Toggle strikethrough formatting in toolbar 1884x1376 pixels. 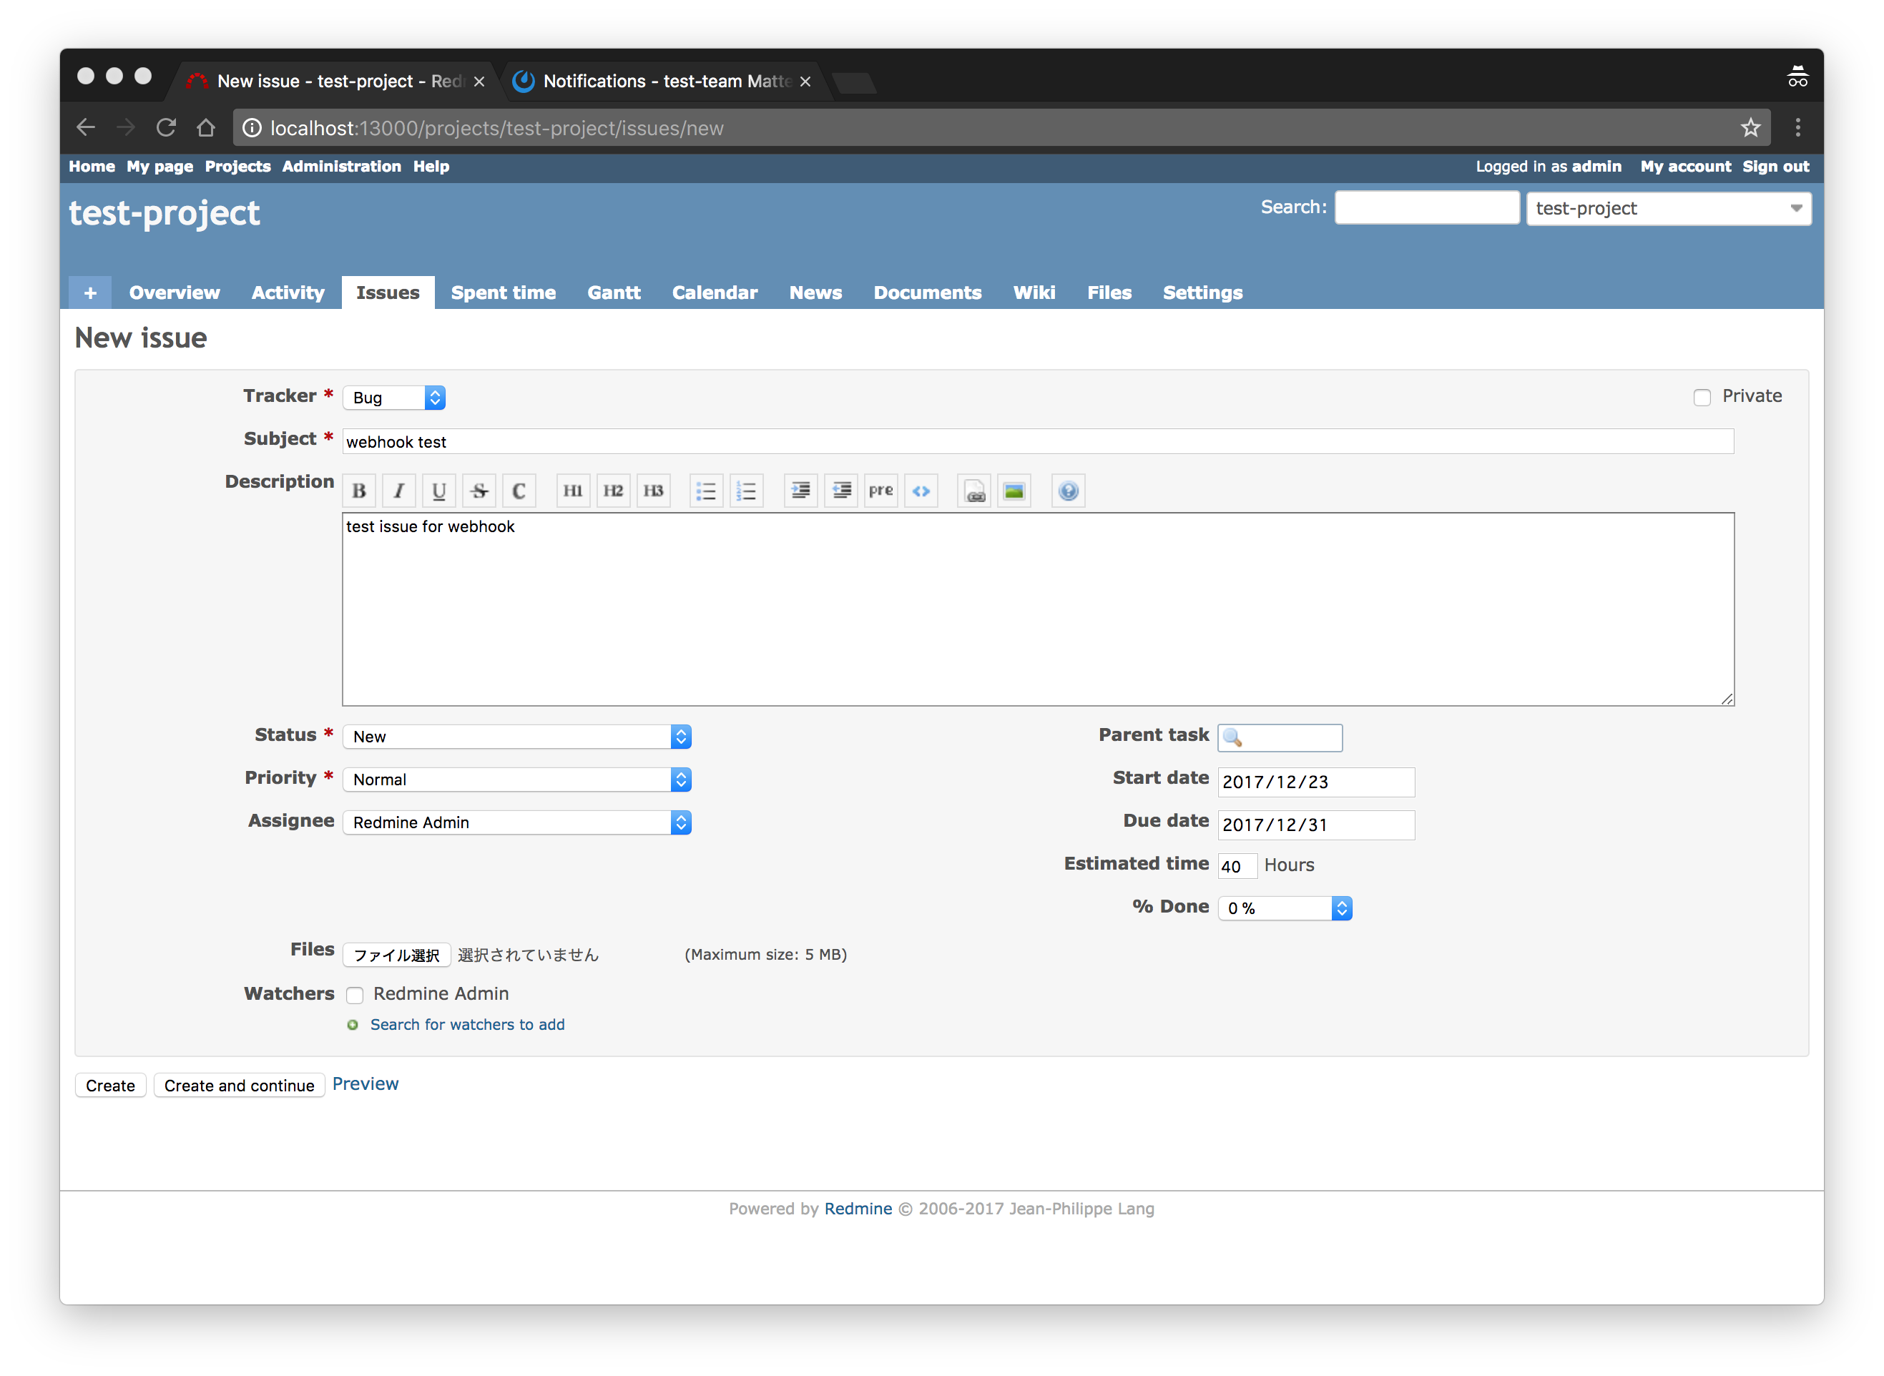point(479,491)
